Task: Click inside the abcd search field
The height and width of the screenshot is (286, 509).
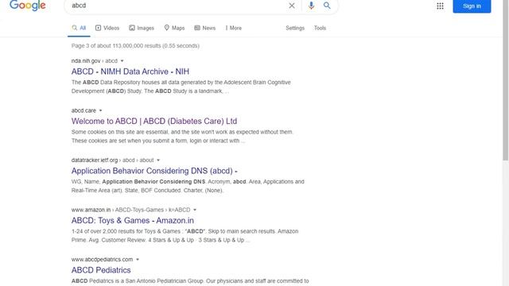Action: pos(177,6)
